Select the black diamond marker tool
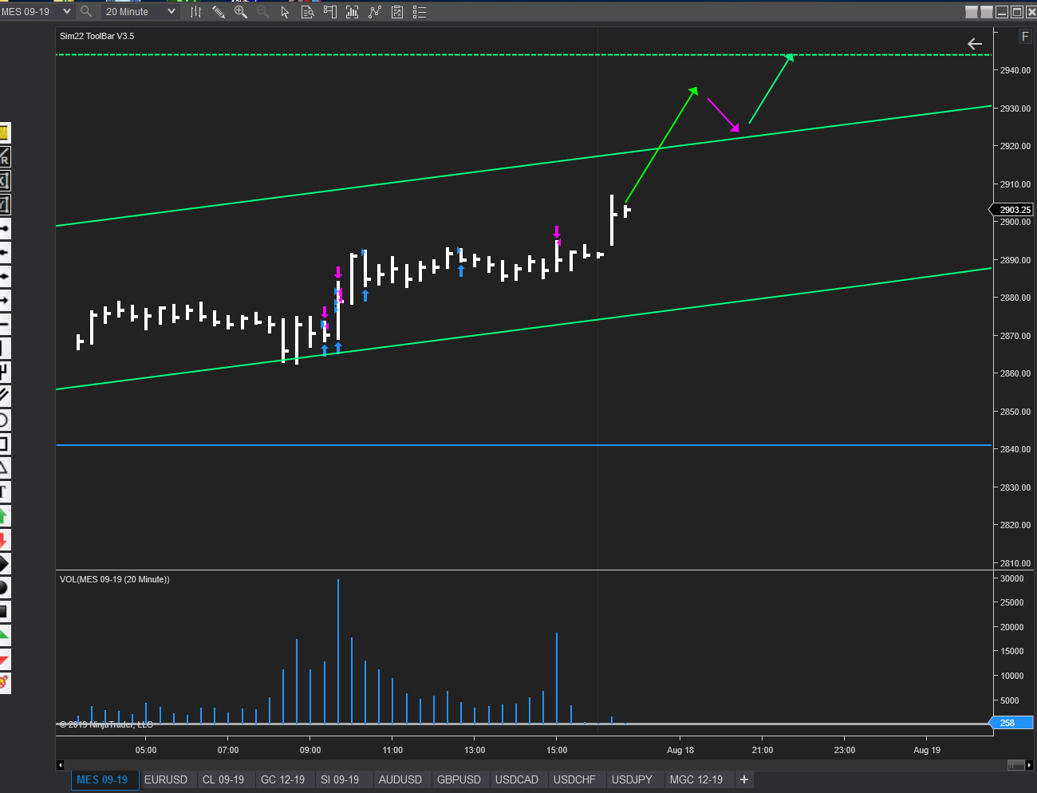 (x=4, y=563)
